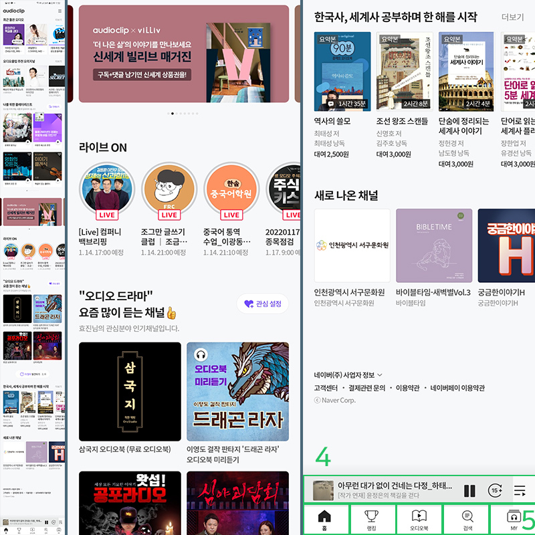The image size is (535, 535).
Task: Click 인천광역시 서구문화원 channel name text
Action: (349, 292)
